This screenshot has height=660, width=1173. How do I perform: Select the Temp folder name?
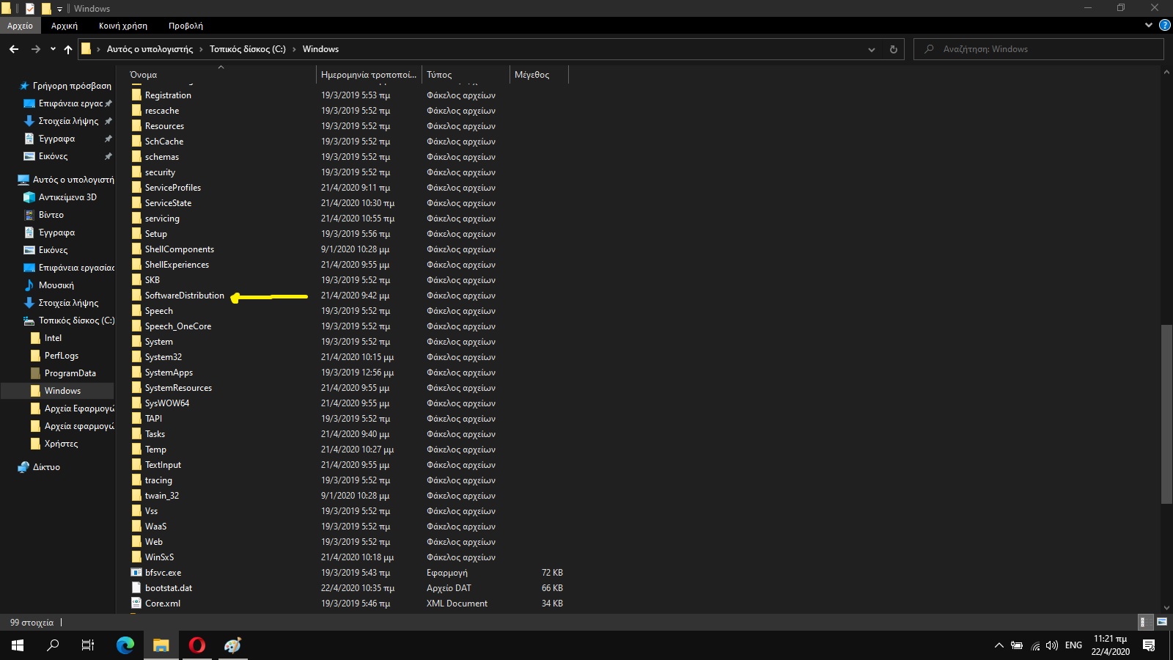155,450
